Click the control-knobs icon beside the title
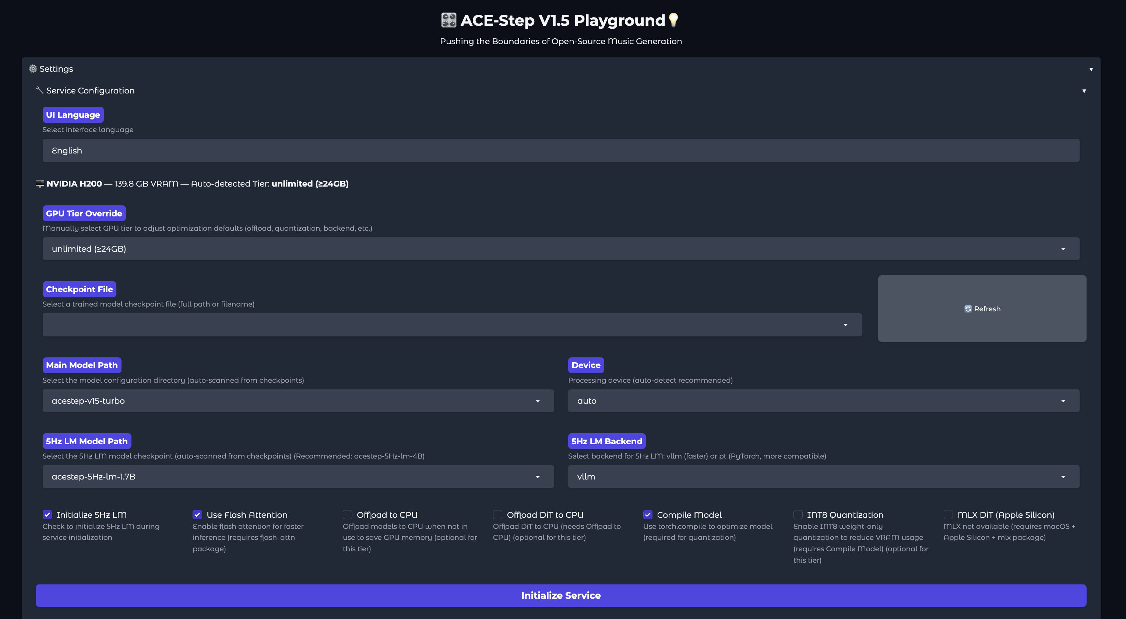Image resolution: width=1126 pixels, height=619 pixels. [448, 20]
